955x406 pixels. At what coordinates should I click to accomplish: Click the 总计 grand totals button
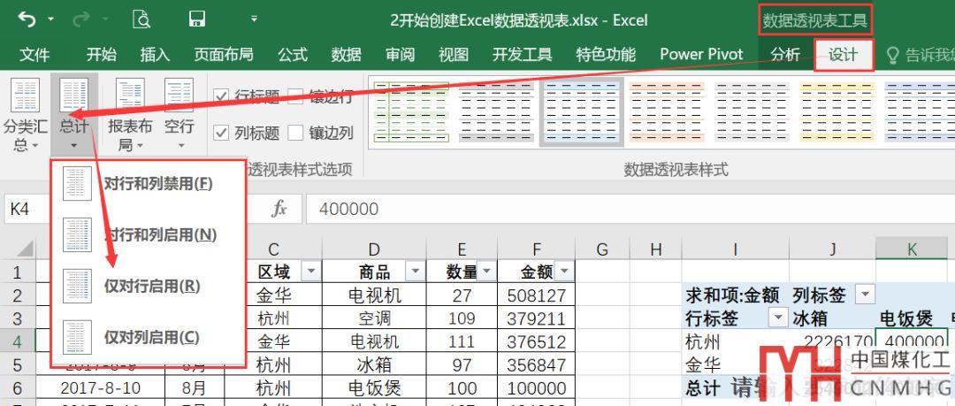coord(73,115)
